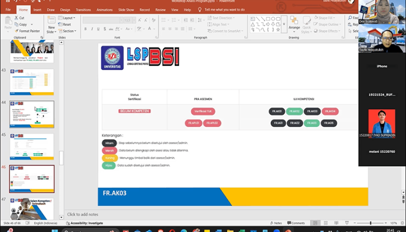The height and width of the screenshot is (232, 406).
Task: Click the zoom out minus button
Action: [355, 223]
